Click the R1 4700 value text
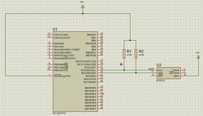 (x=129, y=55)
